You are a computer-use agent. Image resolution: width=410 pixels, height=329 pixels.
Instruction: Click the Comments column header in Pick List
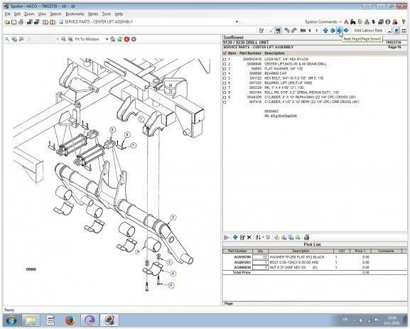tap(386, 251)
